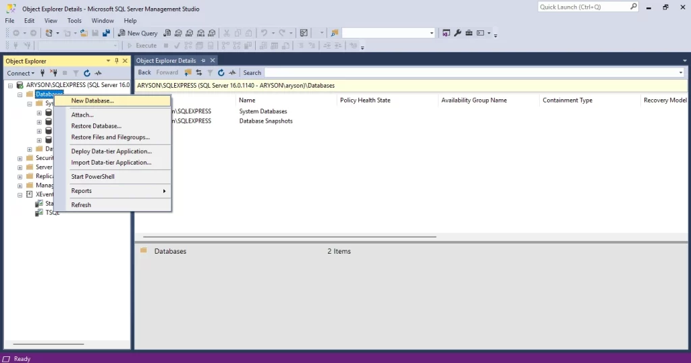Collapse the Databases tree node
The height and width of the screenshot is (363, 691).
20,94
